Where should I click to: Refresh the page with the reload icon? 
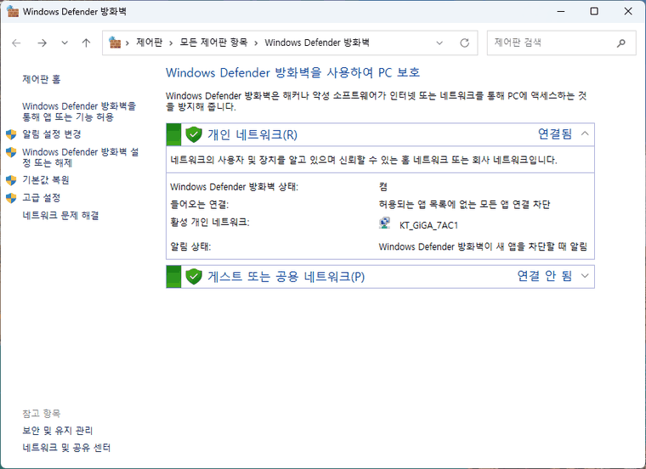(x=465, y=42)
